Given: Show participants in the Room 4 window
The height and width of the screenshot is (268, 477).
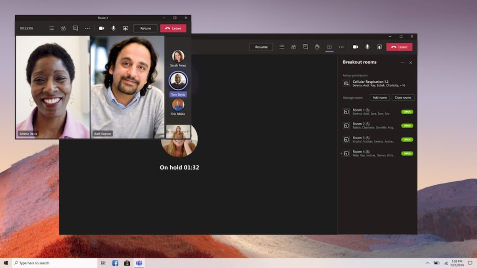Looking at the screenshot, I should [63, 28].
